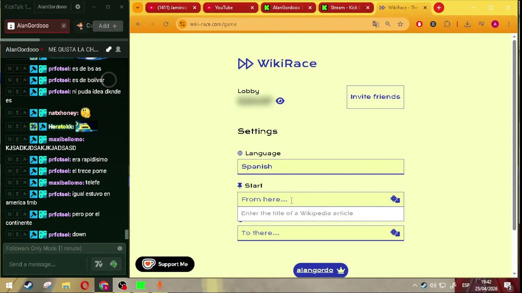Click the Send a message field
This screenshot has height=293, width=522.
click(47, 265)
